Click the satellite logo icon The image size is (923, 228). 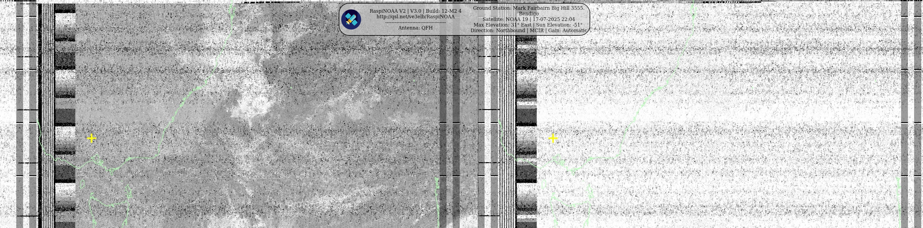(351, 19)
